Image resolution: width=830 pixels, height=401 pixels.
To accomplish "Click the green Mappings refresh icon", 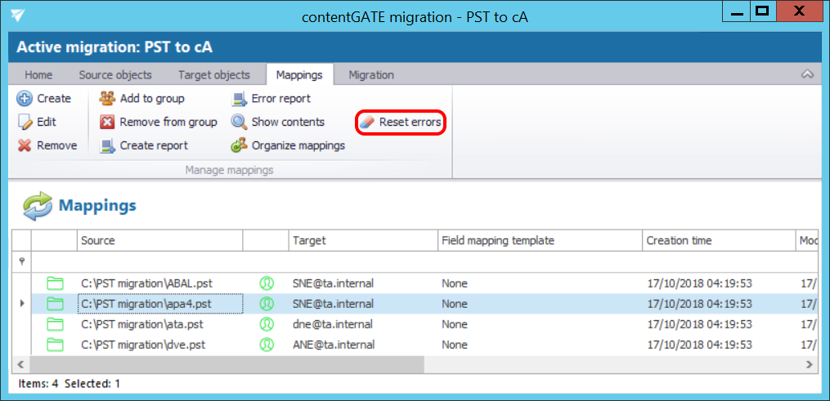I will pyautogui.click(x=37, y=206).
